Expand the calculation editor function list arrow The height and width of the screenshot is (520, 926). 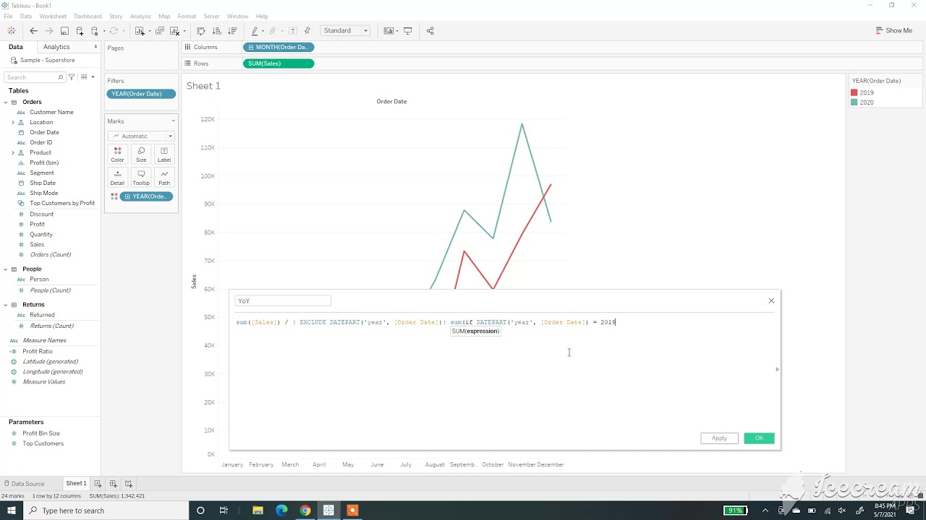pyautogui.click(x=778, y=369)
